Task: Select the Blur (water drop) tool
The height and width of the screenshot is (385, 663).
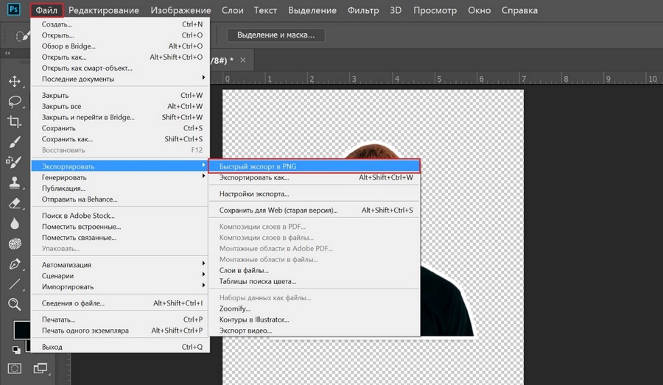Action: (x=14, y=223)
